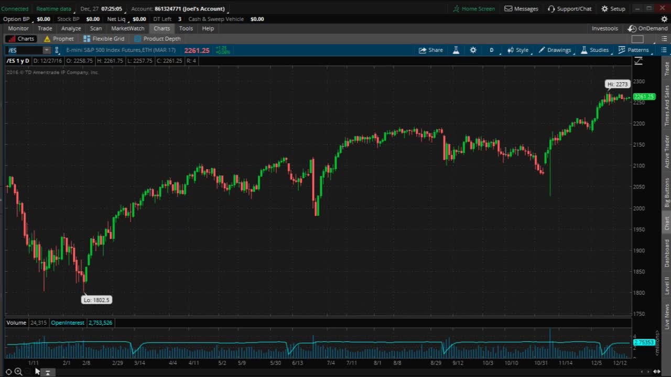The width and height of the screenshot is (671, 377).
Task: Open the subtab list menu icon
Action: 664,39
